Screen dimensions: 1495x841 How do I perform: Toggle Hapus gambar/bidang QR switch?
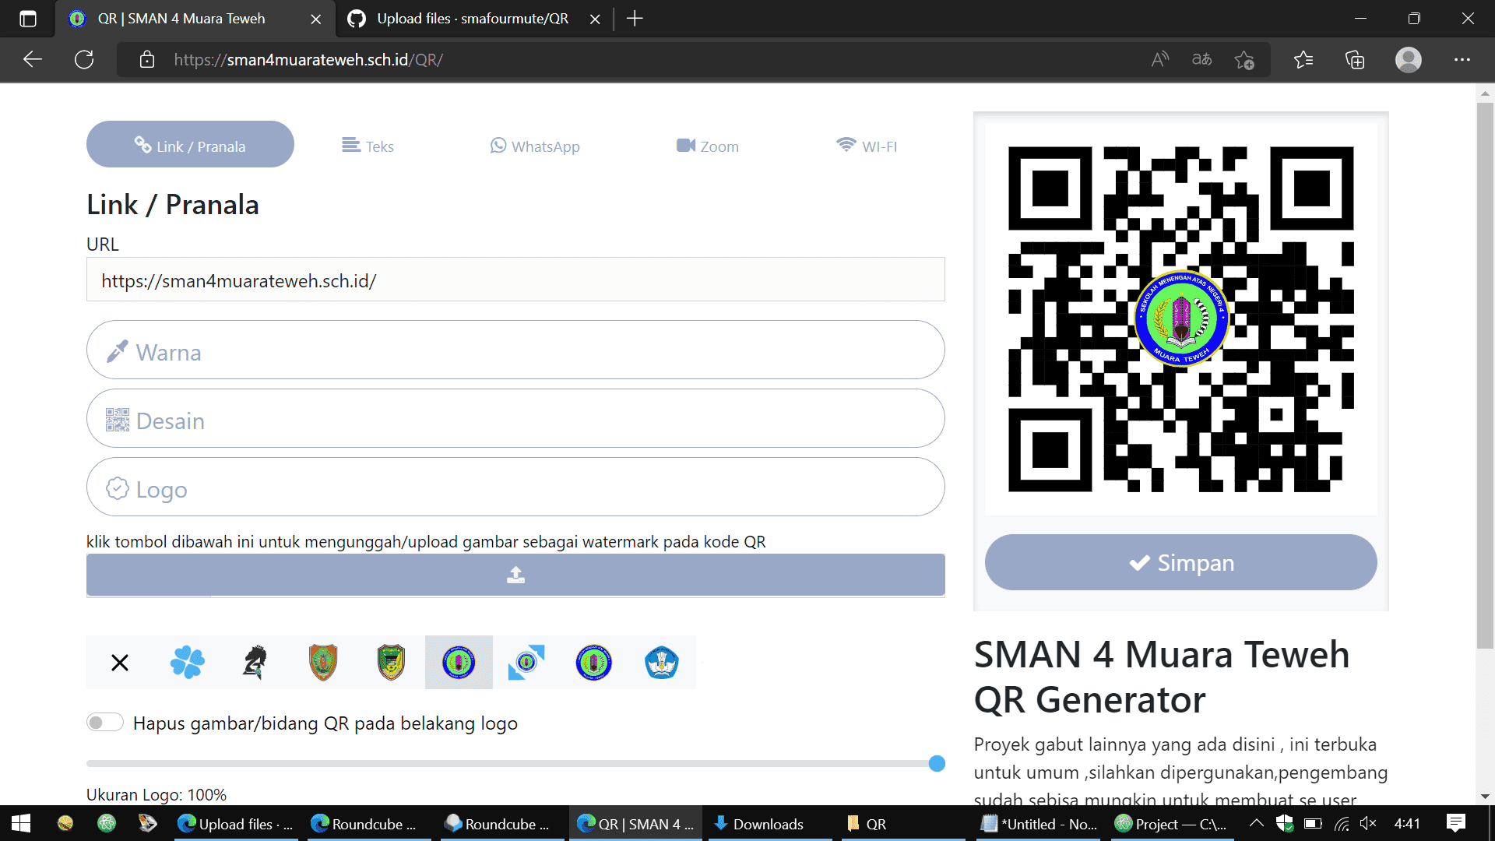[x=105, y=723]
